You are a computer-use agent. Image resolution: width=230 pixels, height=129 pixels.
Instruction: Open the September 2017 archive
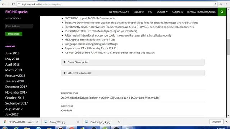pos(17,104)
